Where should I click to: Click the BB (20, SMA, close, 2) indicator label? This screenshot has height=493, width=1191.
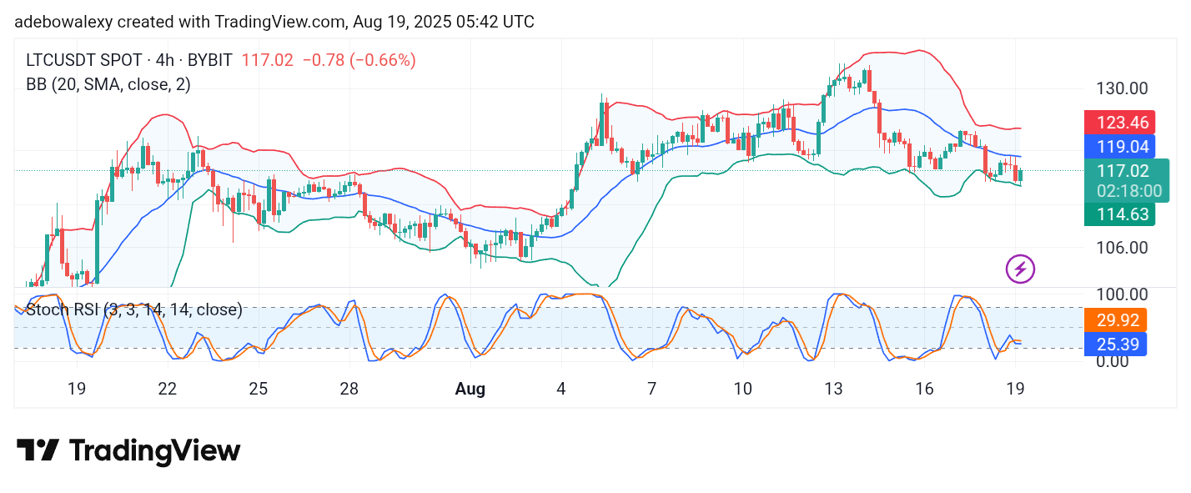pyautogui.click(x=108, y=84)
